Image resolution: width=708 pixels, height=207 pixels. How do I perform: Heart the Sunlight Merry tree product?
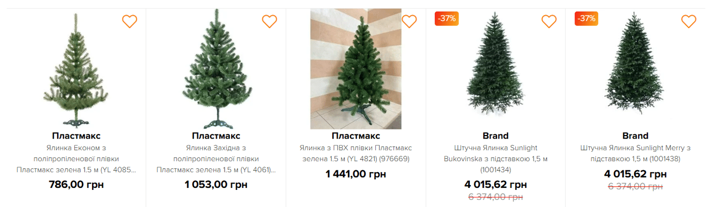[x=689, y=21]
